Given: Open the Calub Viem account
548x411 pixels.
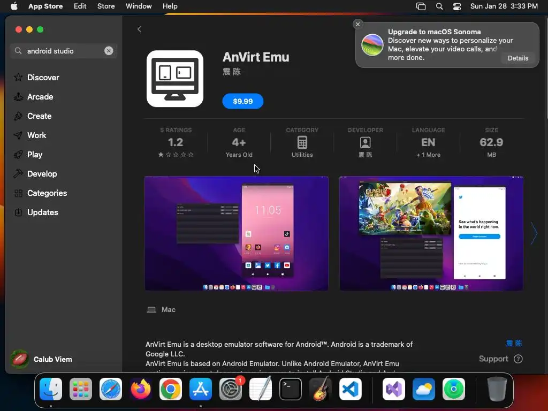Looking at the screenshot, I should [x=42, y=359].
